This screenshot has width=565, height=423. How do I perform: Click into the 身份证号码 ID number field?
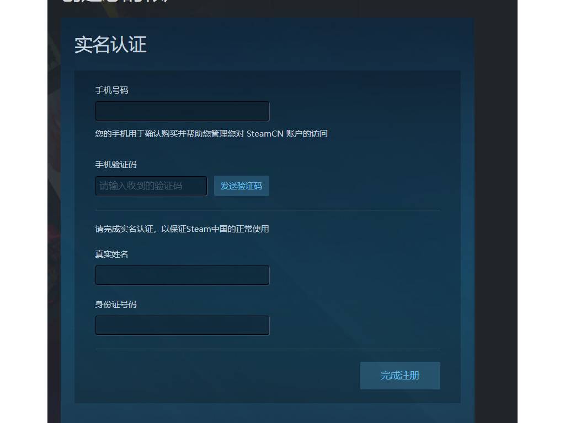point(182,325)
